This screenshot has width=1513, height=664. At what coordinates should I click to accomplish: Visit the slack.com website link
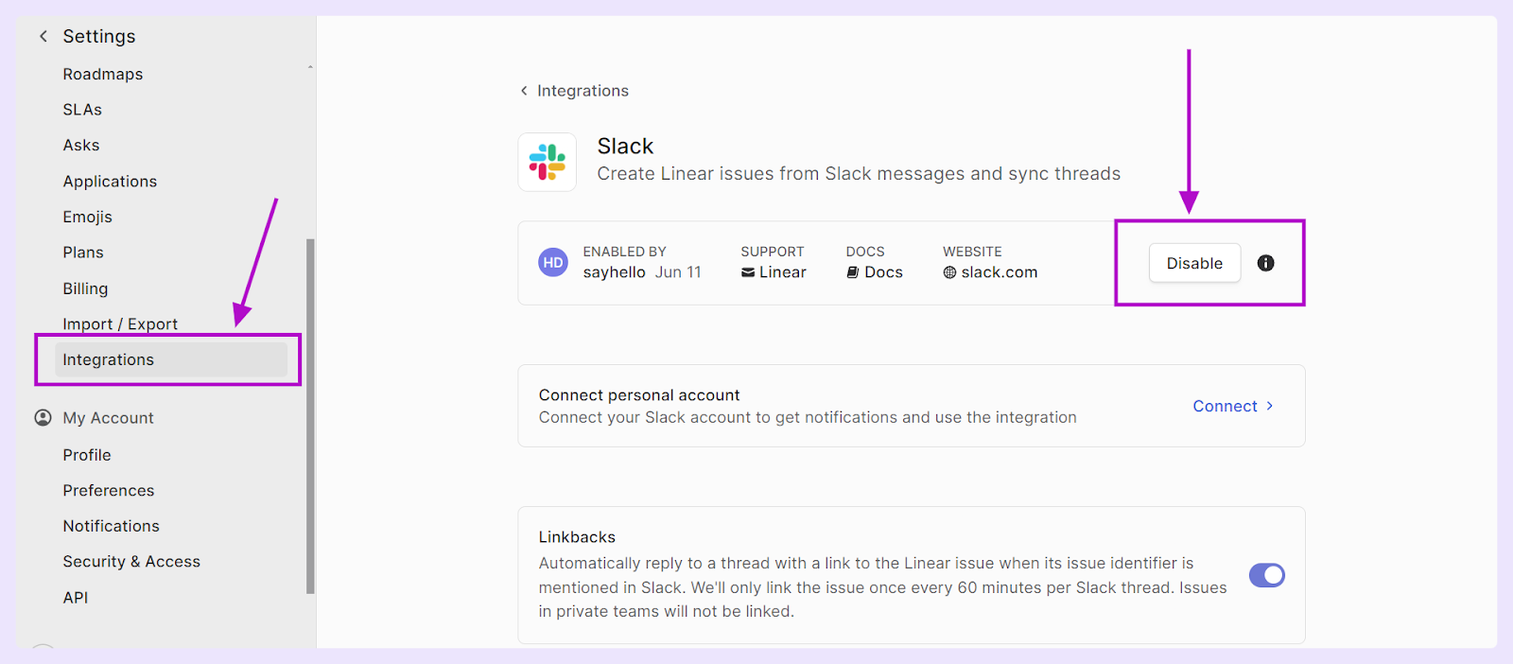coord(990,272)
